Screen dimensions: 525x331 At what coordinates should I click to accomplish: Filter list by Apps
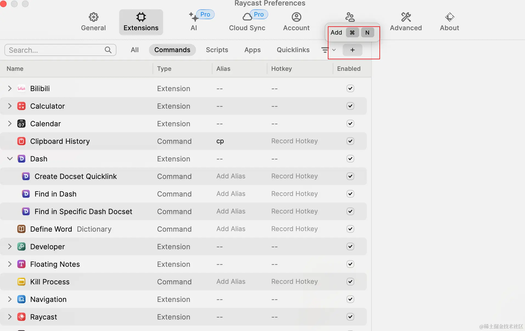click(253, 50)
